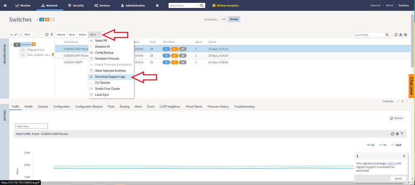
Task: Collapse the System domain tree node
Action: tap(11, 44)
